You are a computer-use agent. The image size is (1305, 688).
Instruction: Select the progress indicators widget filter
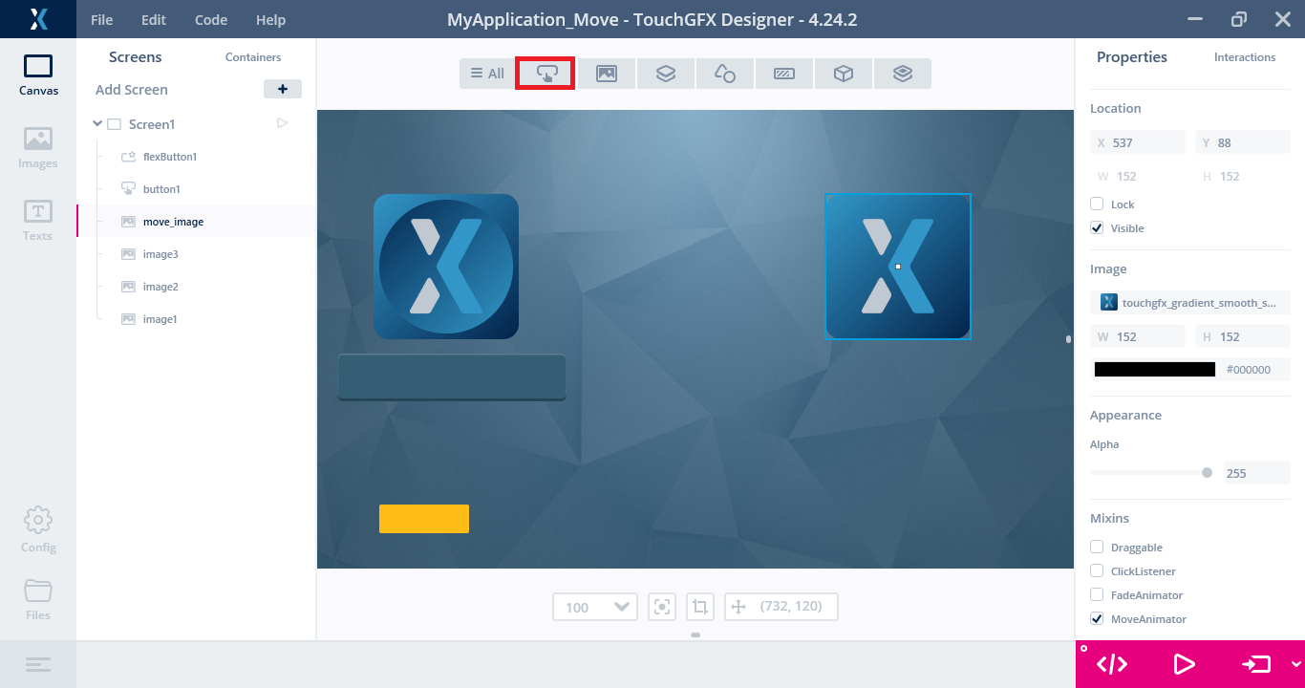pos(783,73)
